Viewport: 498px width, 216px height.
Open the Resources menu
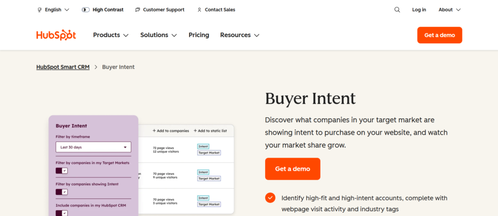[239, 35]
